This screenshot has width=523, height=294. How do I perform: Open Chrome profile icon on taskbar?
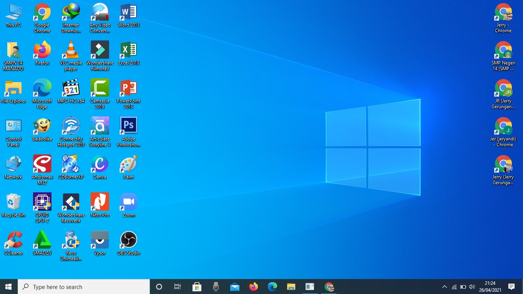[329, 287]
